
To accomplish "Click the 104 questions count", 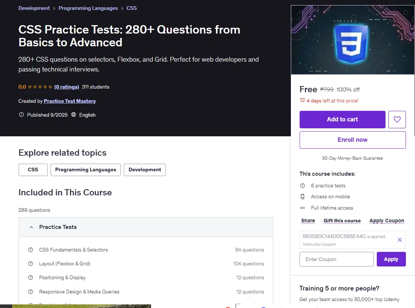I will click(x=249, y=264).
